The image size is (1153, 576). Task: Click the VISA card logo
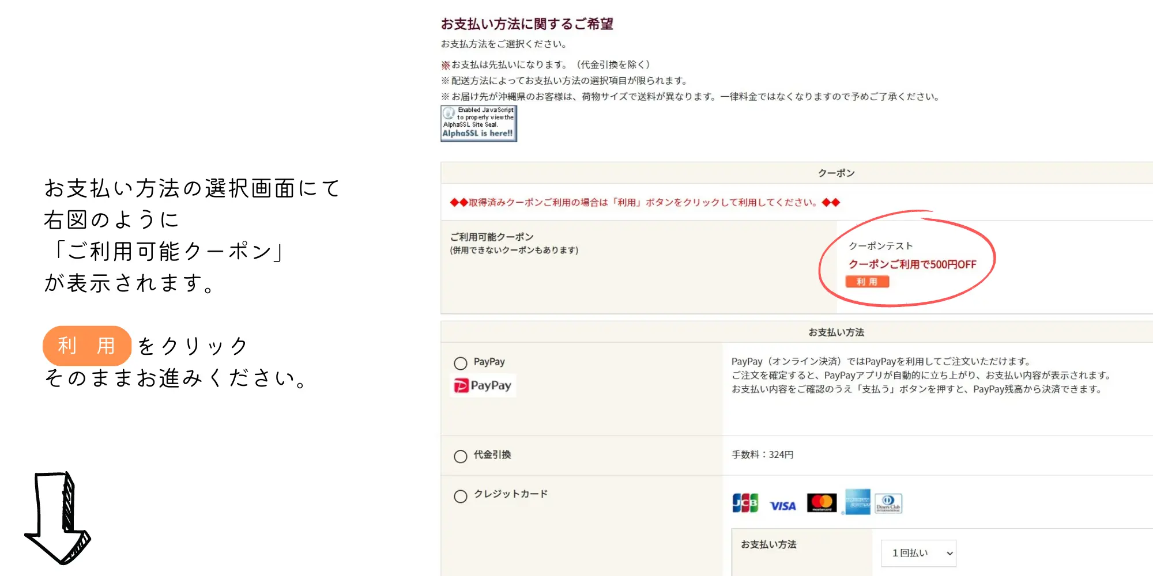pyautogui.click(x=782, y=505)
